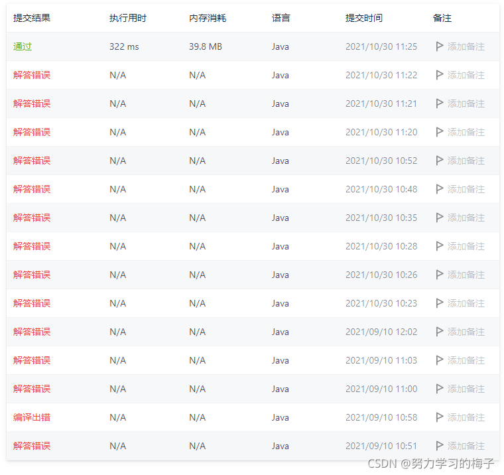Select the 39.8 MB memory value

(206, 46)
